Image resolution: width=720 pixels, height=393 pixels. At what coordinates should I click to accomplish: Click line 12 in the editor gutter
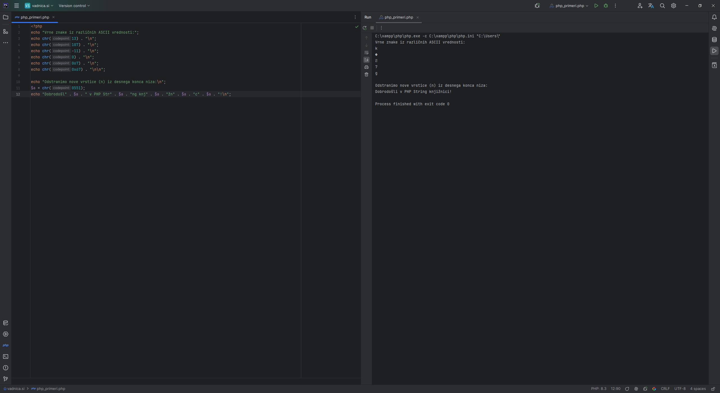click(18, 94)
